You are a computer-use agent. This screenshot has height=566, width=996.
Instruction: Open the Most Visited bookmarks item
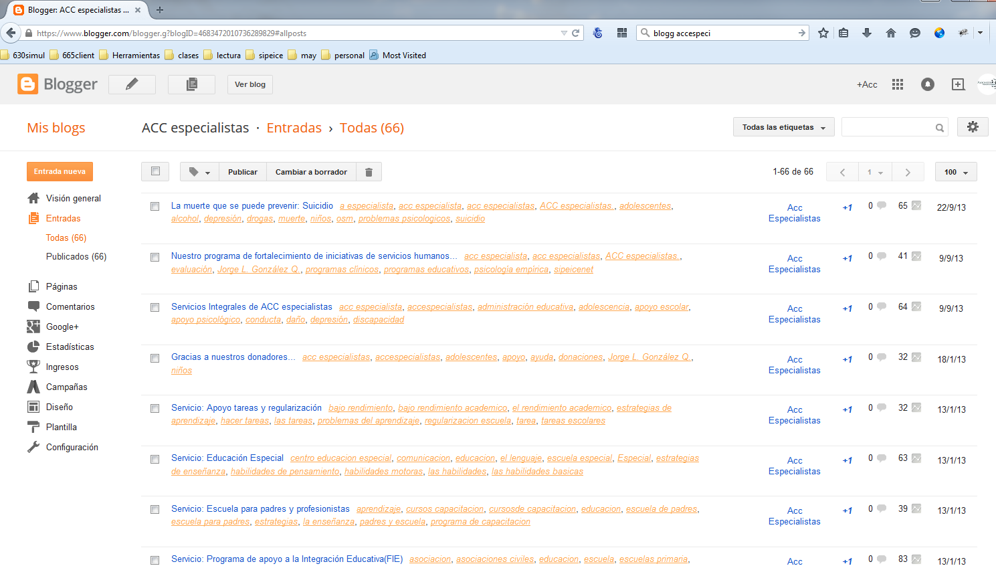tap(398, 55)
